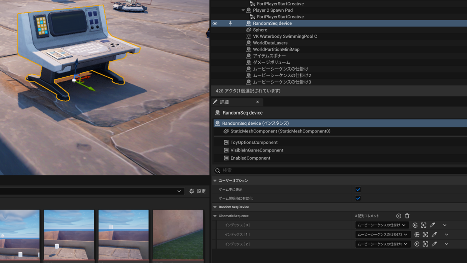Screen dimensions: 467x263
Task: Click select-in-scene icon for ムービーシーケンスの仕掛け2
Action: 425,234
